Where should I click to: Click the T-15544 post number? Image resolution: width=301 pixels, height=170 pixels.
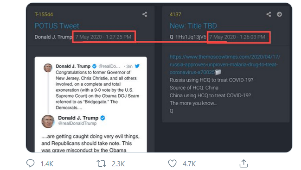[44, 14]
